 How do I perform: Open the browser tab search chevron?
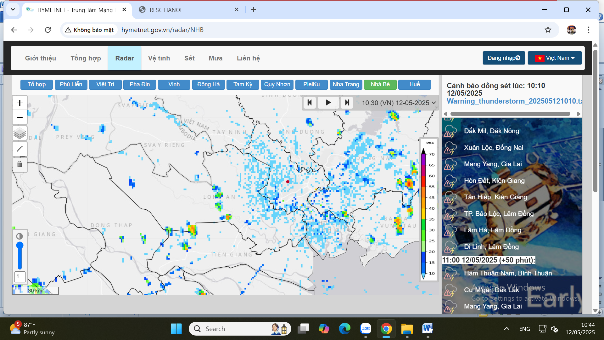(x=13, y=10)
